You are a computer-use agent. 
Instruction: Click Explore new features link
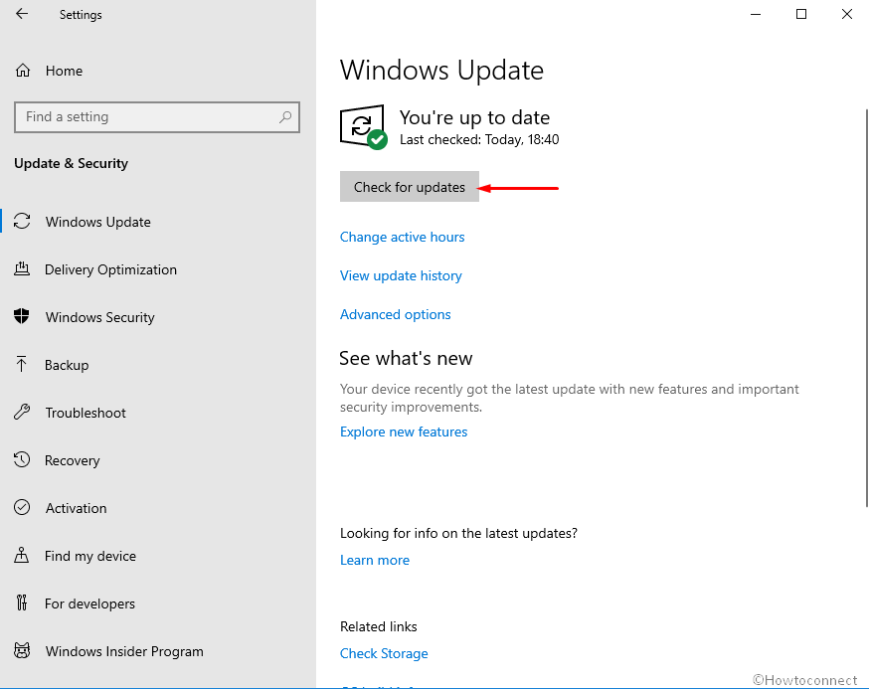click(404, 431)
